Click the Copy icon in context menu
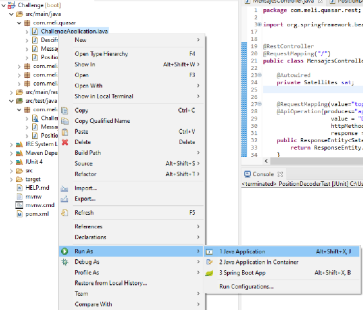Viewport: 363px width, 310px height. point(65,111)
